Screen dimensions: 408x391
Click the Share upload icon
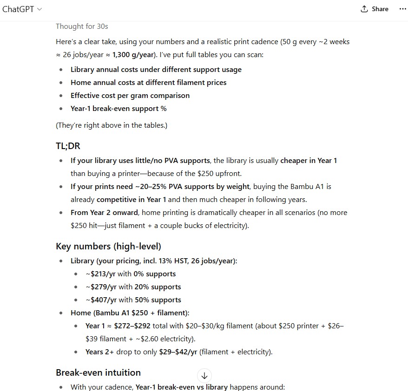[x=364, y=9]
